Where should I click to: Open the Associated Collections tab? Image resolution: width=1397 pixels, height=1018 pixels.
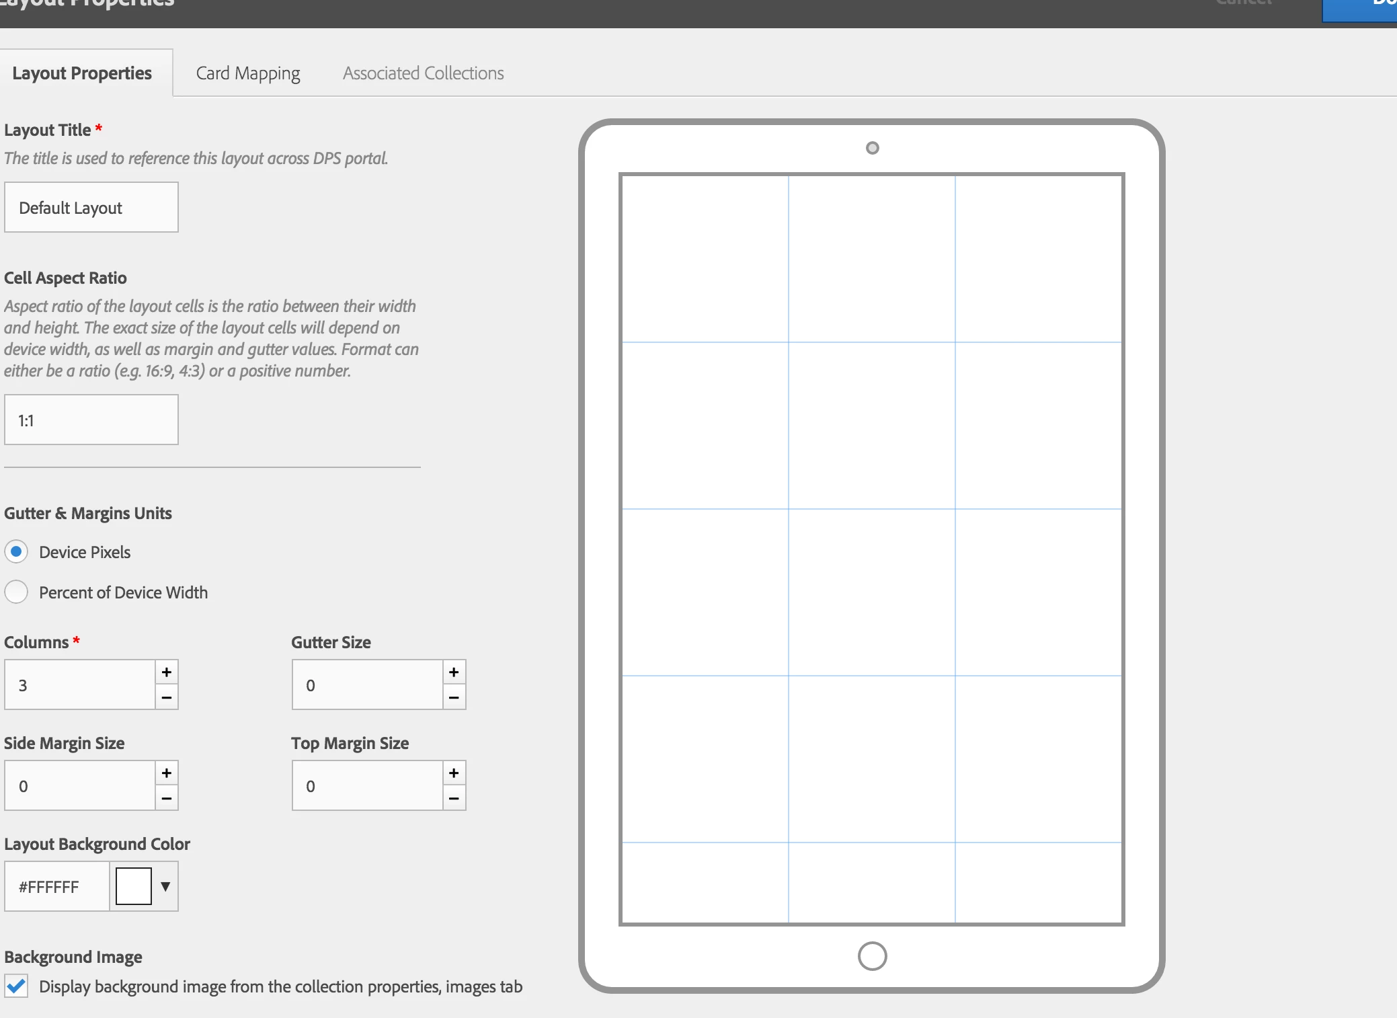pyautogui.click(x=423, y=73)
